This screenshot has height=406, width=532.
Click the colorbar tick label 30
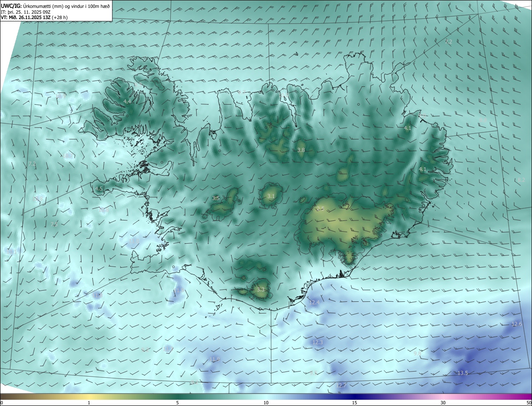(443, 403)
